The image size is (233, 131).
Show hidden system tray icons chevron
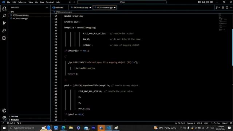tap(181, 128)
